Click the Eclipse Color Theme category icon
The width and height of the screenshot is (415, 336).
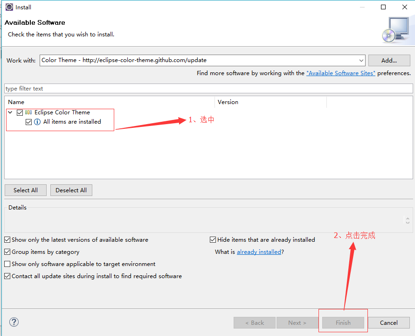[28, 112]
